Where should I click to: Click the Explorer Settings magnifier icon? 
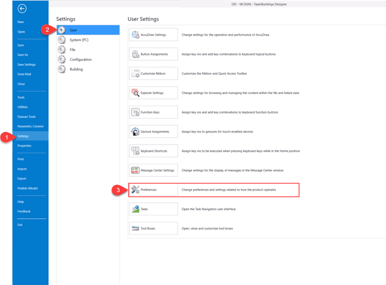(135, 93)
